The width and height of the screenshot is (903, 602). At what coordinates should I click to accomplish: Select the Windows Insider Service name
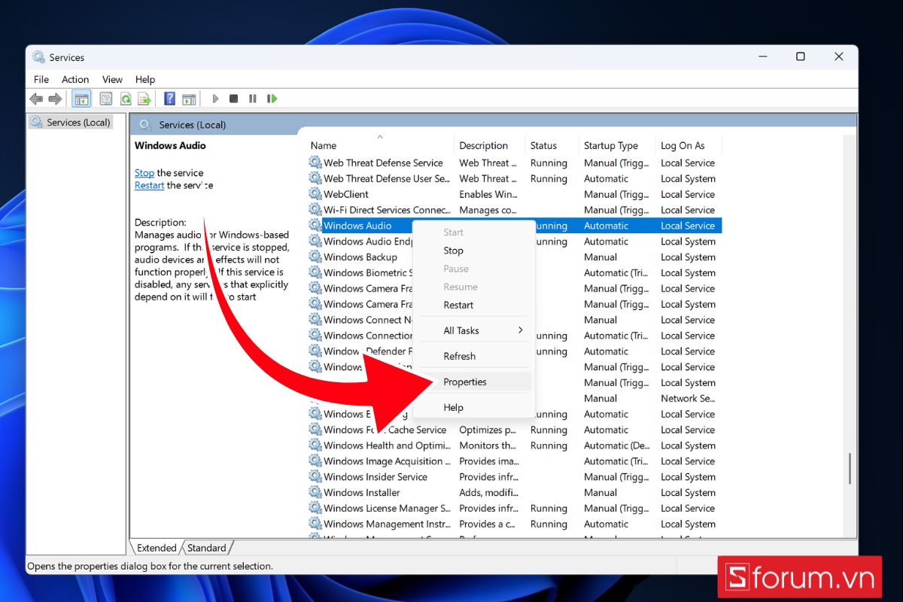point(375,476)
